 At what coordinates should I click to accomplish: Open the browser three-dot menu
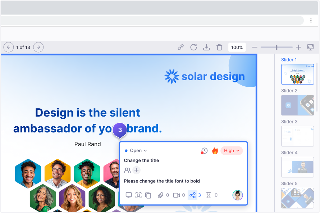click(x=311, y=21)
